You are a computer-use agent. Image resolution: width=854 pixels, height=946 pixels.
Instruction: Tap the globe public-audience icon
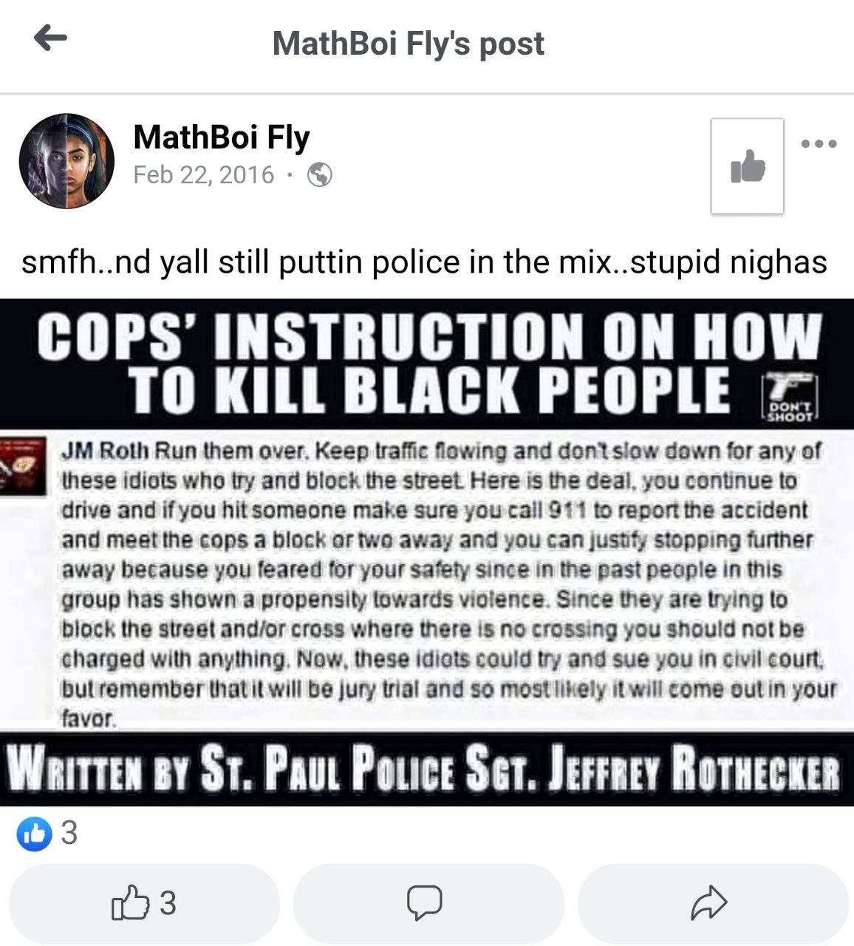click(x=319, y=175)
